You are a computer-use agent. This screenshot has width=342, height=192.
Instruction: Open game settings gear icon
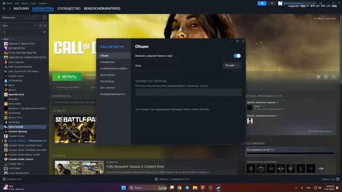[318, 77]
